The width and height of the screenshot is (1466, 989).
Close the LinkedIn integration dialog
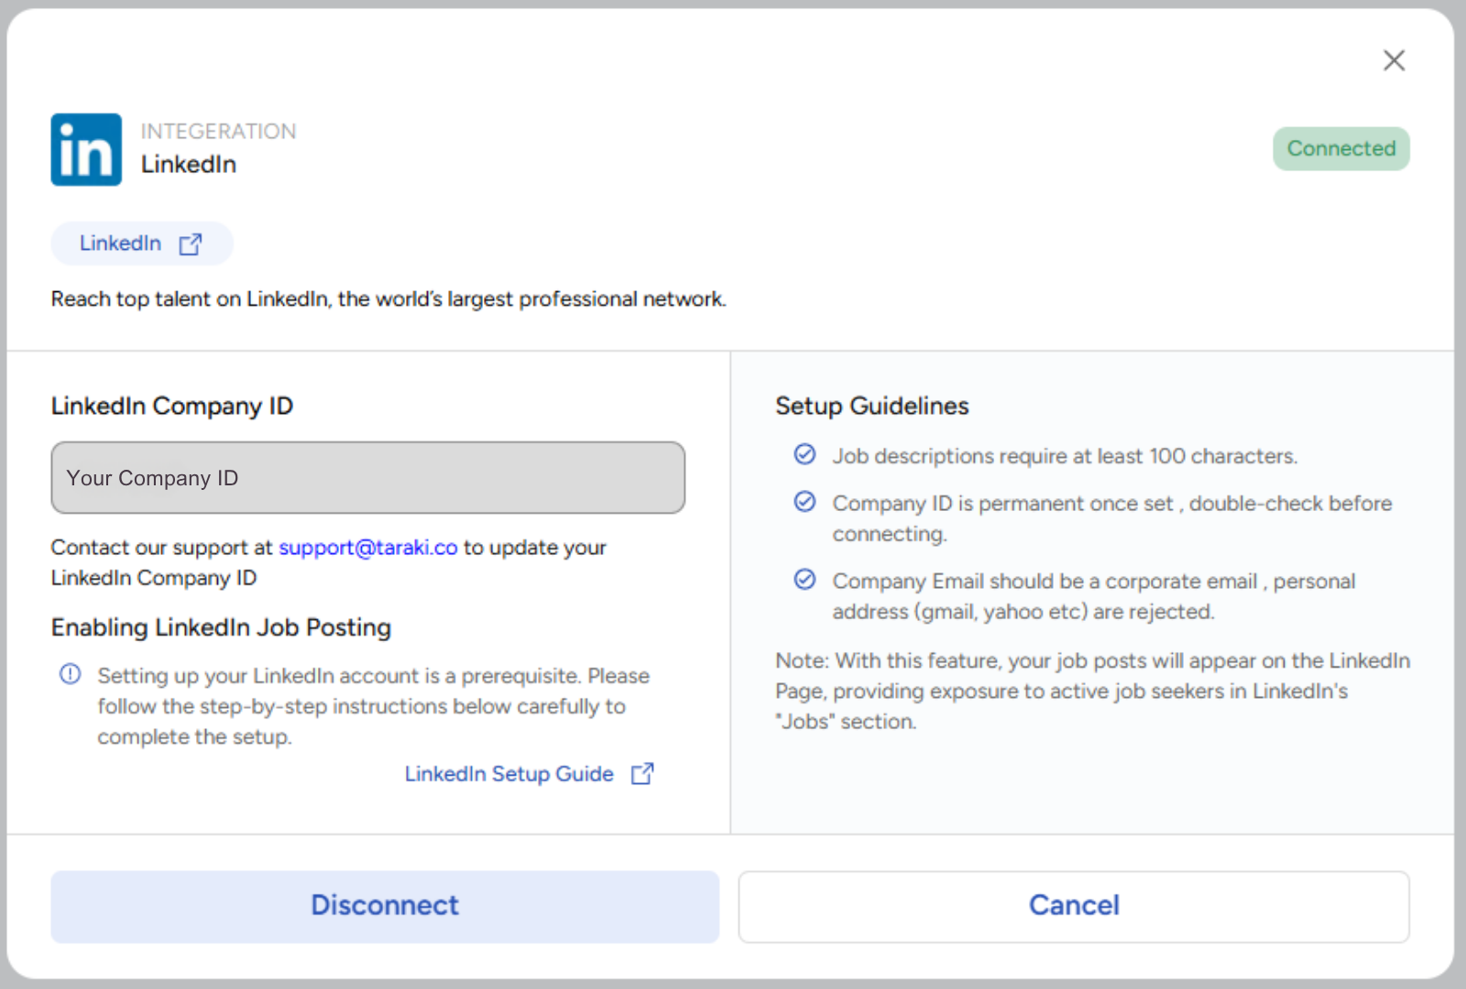pos(1394,60)
